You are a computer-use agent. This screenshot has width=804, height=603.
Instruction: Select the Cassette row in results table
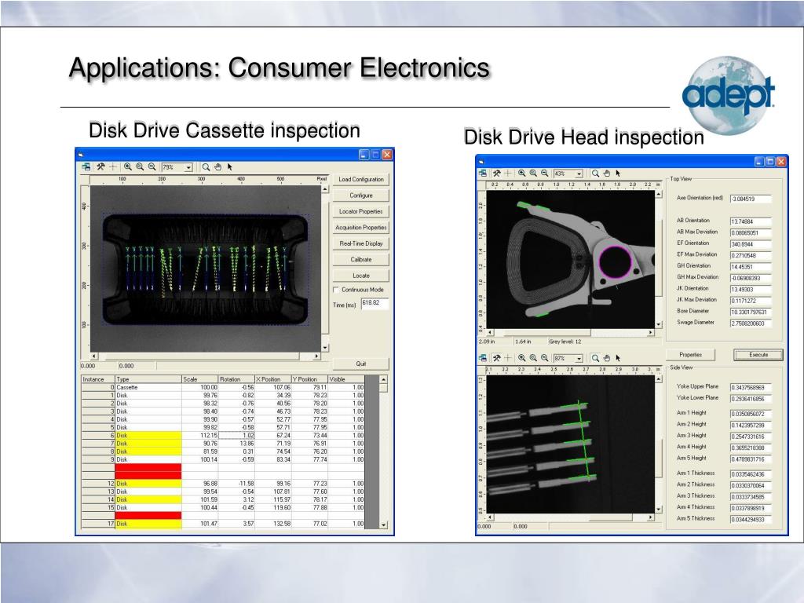coord(223,387)
